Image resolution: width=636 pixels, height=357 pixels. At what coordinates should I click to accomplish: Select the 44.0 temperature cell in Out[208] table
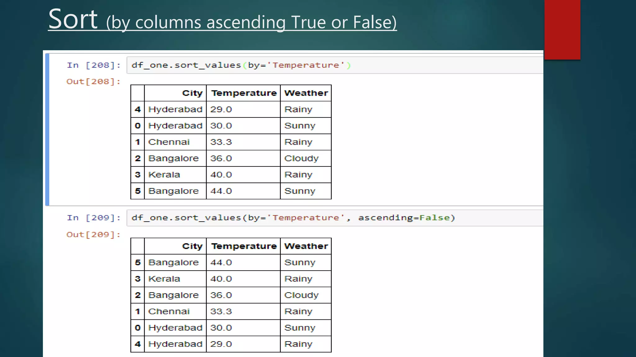pyautogui.click(x=243, y=191)
